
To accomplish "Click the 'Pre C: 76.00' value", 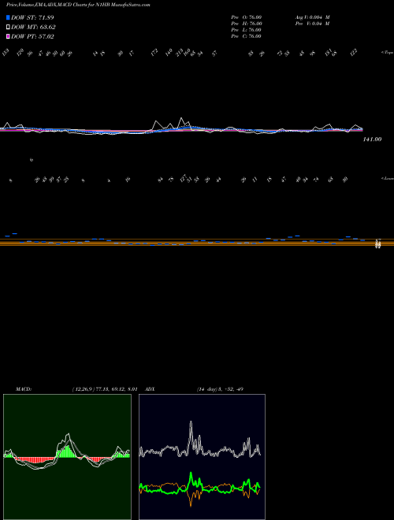I will click(x=247, y=36).
